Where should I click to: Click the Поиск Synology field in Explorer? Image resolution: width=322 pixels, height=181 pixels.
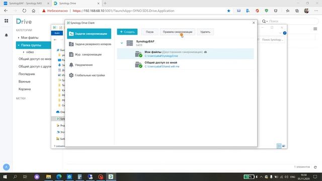point(272,40)
